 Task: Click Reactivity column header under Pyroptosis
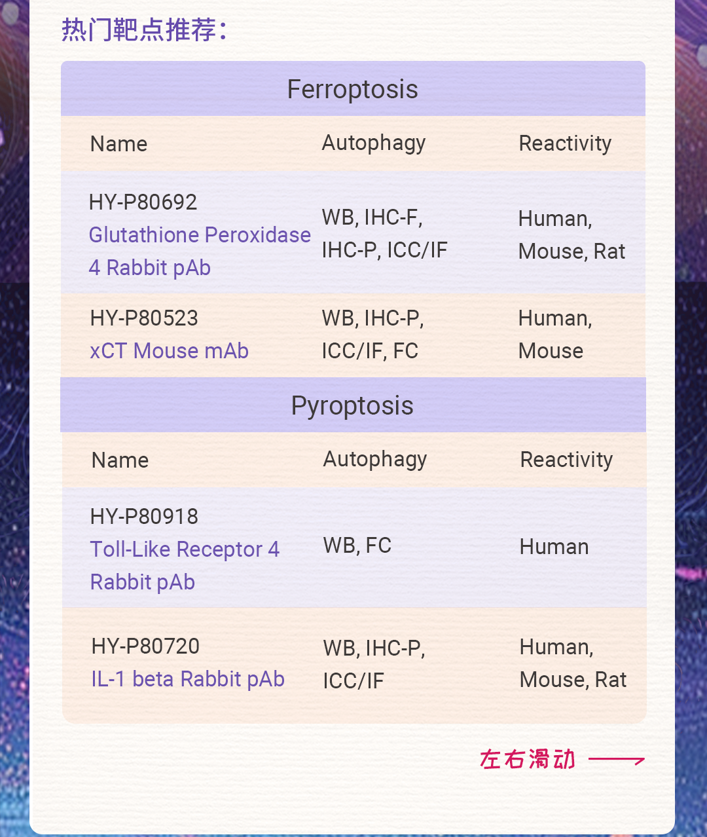(x=566, y=460)
